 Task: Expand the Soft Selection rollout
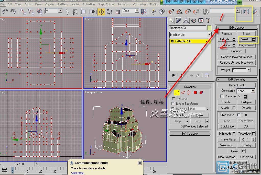pos(190,134)
